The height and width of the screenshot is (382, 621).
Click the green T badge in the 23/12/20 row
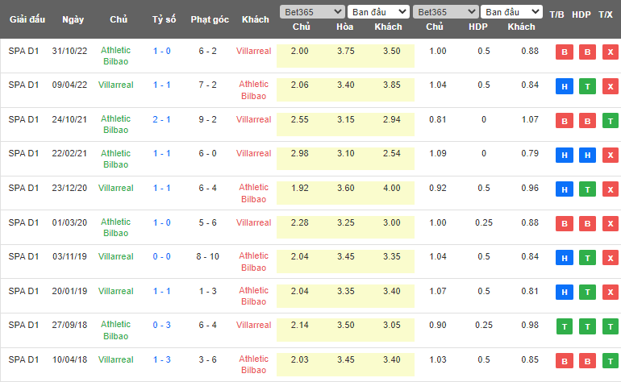tap(587, 189)
